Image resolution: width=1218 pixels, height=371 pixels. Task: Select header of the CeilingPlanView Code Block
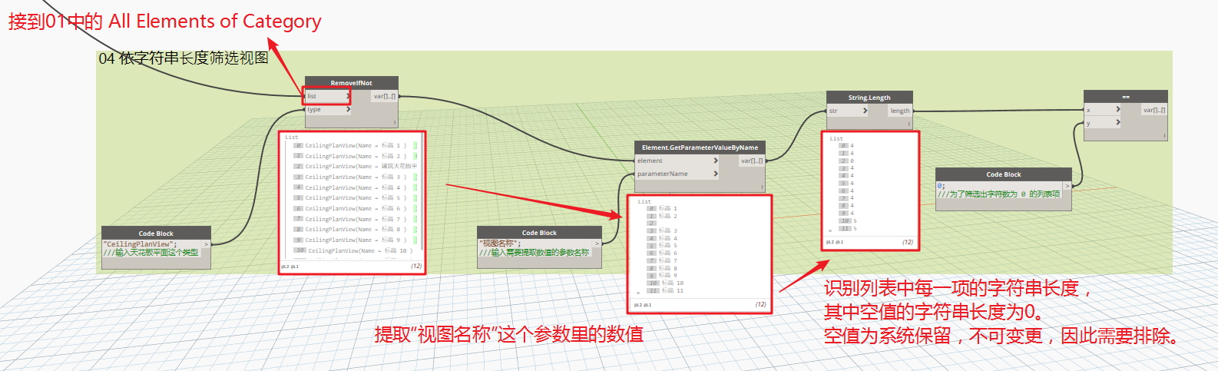tap(156, 233)
